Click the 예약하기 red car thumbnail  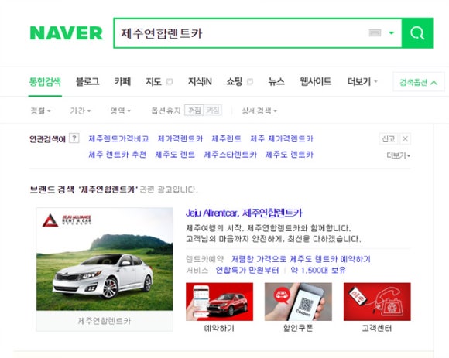(x=219, y=302)
